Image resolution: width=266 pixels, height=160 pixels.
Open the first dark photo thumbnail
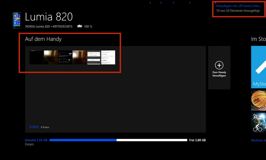[37, 57]
